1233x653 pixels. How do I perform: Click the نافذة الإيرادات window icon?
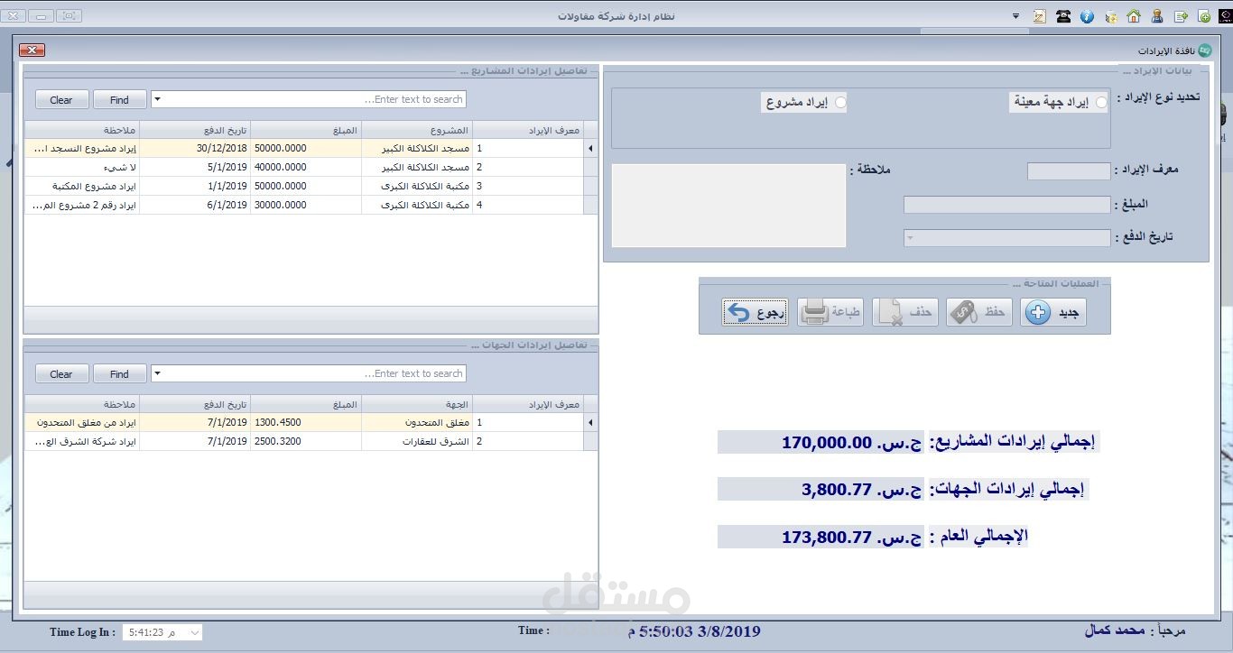coord(1205,51)
